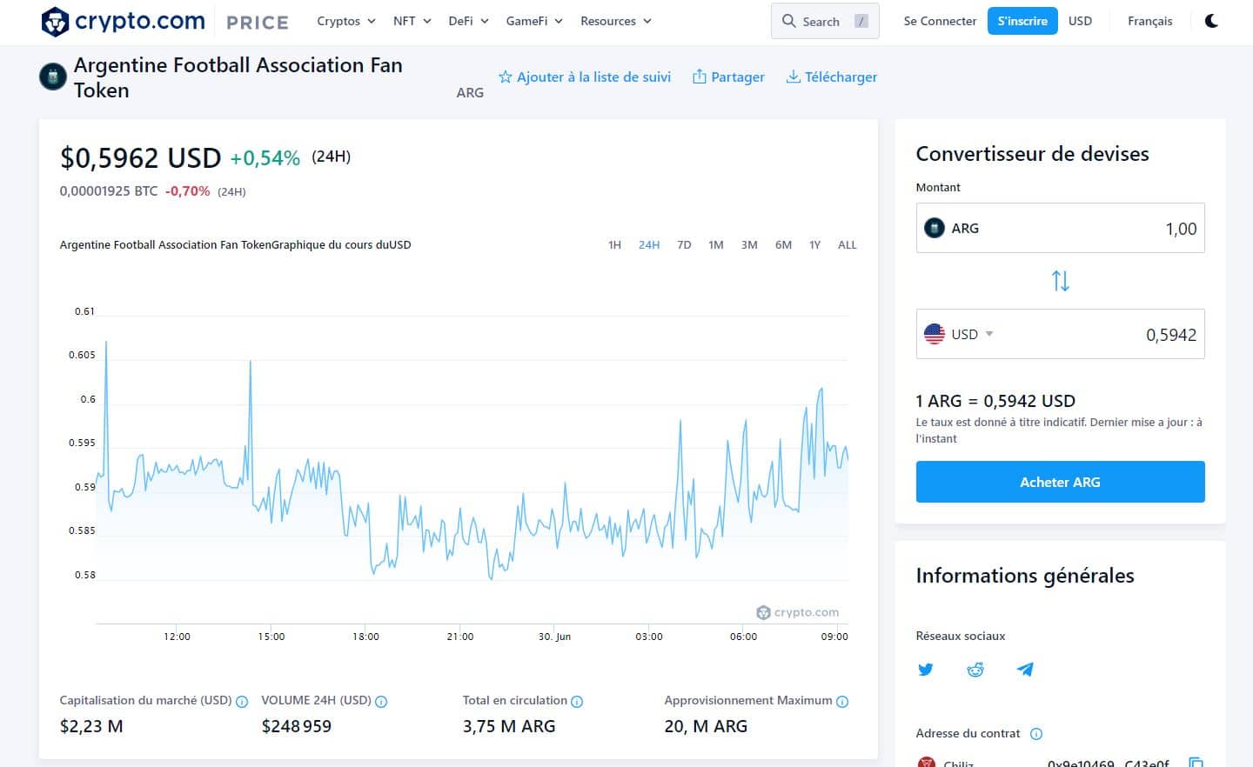Image resolution: width=1253 pixels, height=767 pixels.
Task: Focus the Search input field
Action: point(825,21)
